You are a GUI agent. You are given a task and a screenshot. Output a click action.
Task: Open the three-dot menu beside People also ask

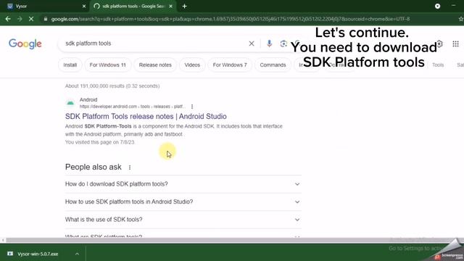130,167
